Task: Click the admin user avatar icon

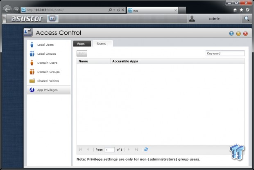Action: tap(192, 19)
